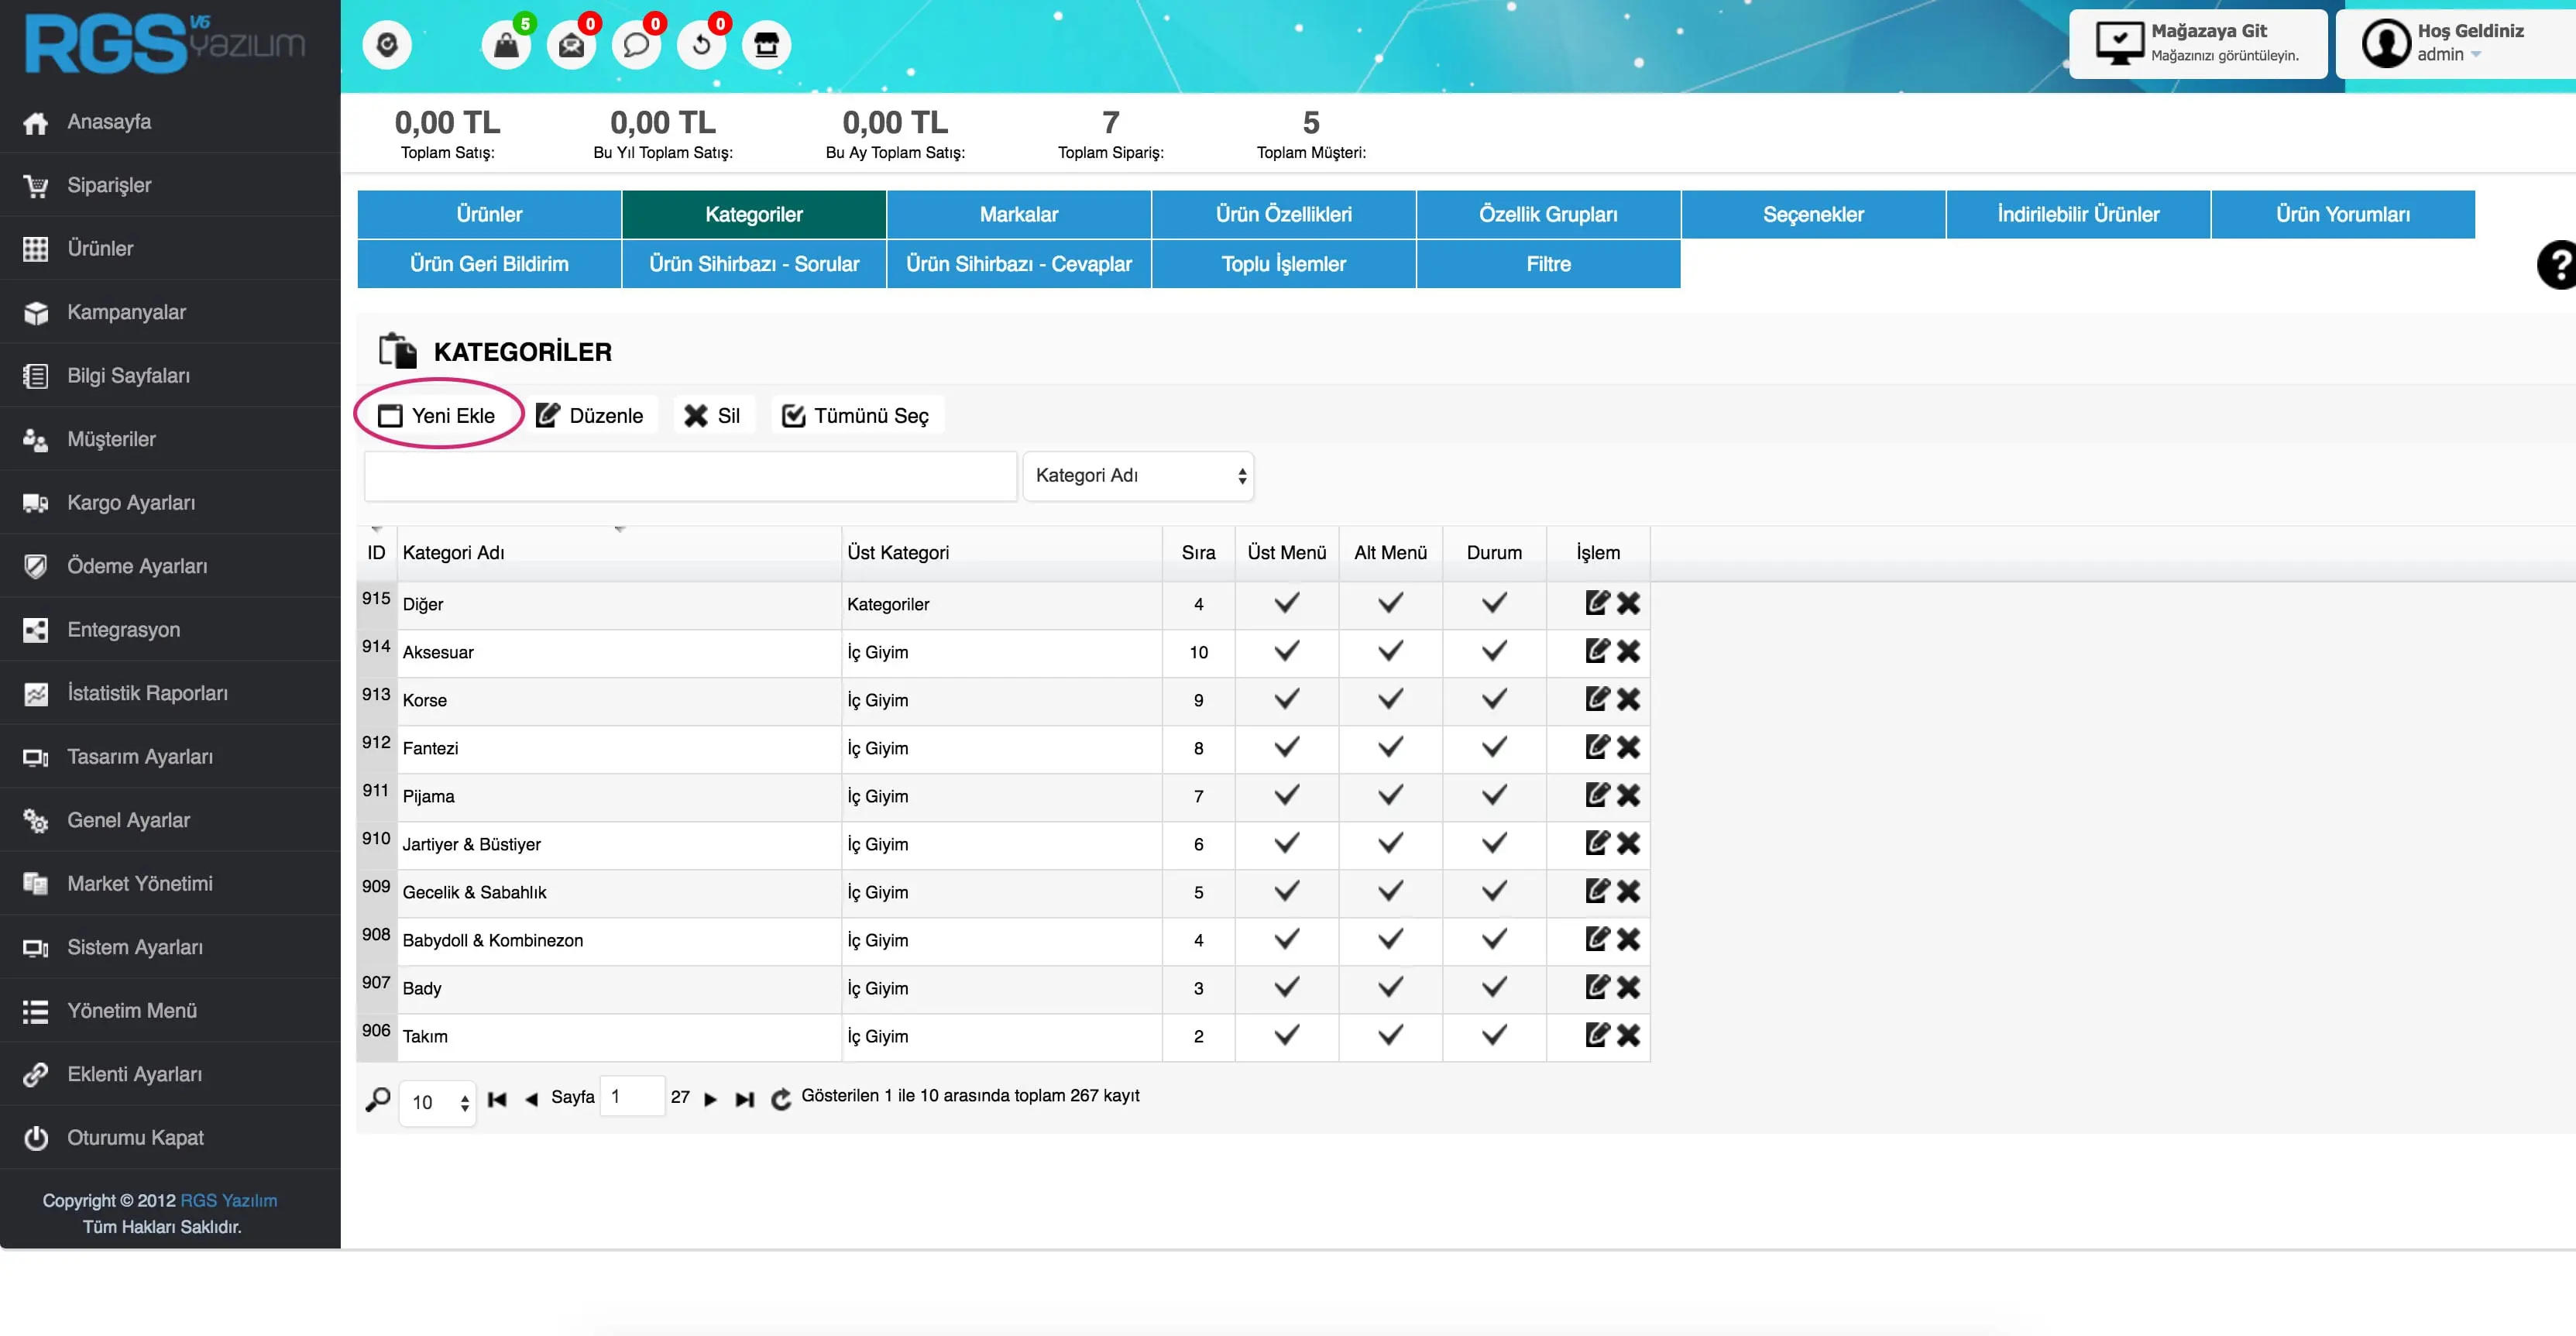Toggle Alt Menü checkmark for Takım

click(1390, 1035)
